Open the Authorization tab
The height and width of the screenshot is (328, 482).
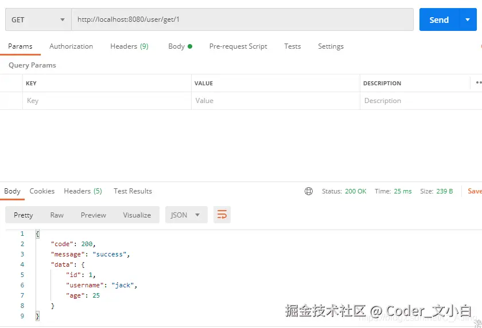[x=71, y=46]
